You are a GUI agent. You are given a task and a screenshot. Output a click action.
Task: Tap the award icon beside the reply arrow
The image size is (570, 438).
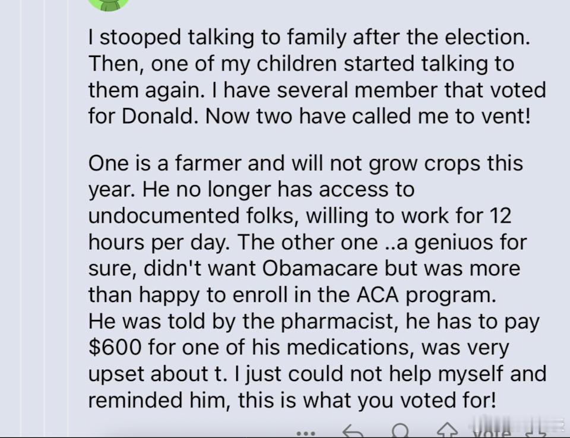coord(400,431)
